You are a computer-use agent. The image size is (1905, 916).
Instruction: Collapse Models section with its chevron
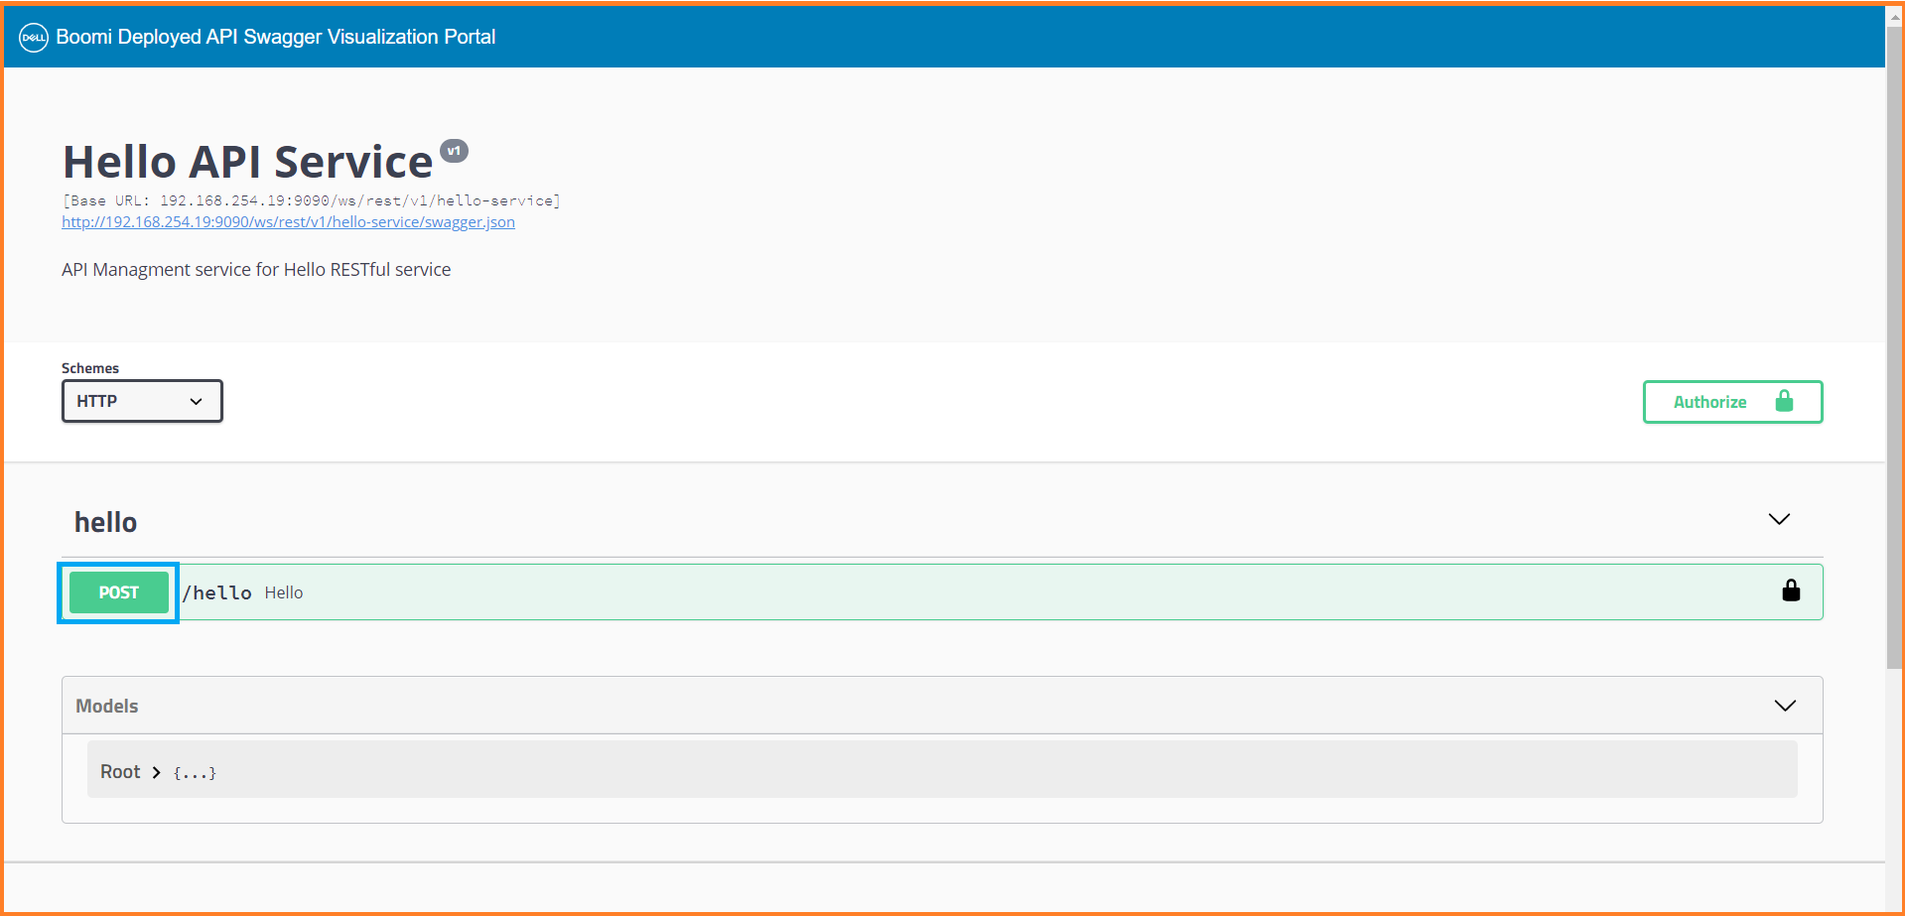point(1784,706)
